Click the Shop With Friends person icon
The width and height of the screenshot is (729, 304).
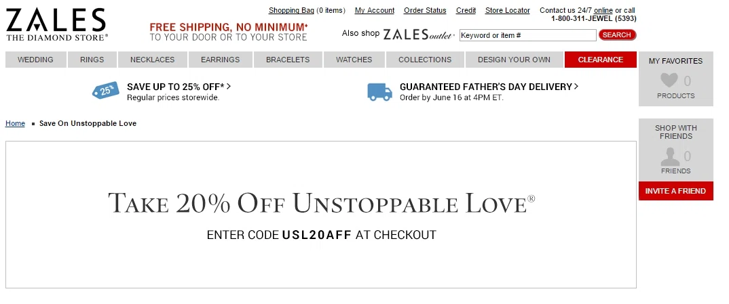670,156
